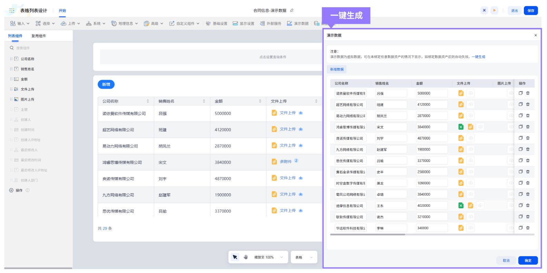The width and height of the screenshot is (547, 273).
Task: Edit the 合同信息-演示数据 title with pencil icon
Action: pos(292,10)
